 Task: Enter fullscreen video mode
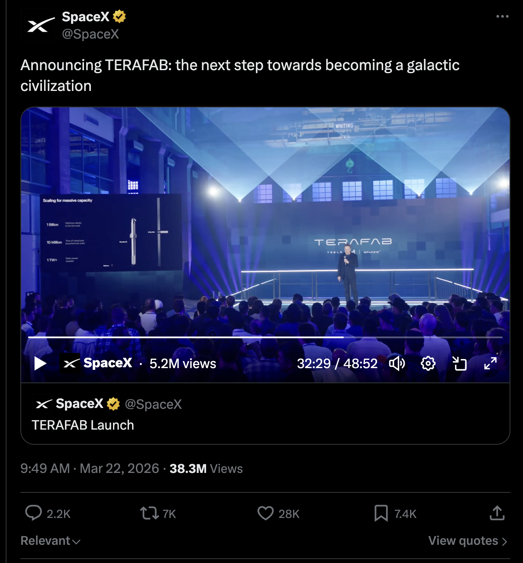490,363
